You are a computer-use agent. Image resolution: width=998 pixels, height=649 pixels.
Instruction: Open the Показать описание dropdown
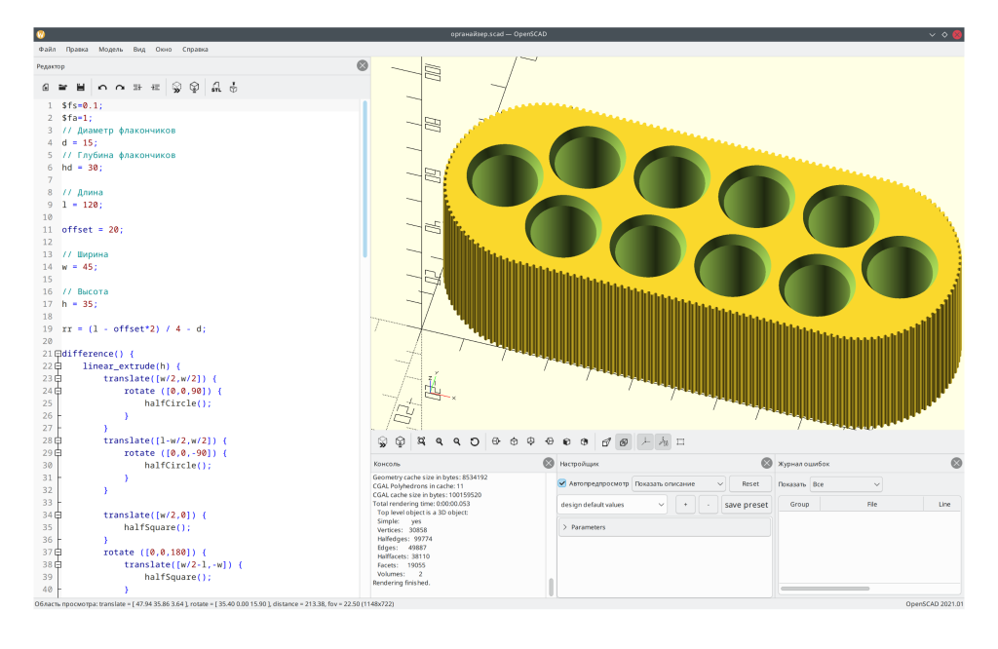[678, 483]
